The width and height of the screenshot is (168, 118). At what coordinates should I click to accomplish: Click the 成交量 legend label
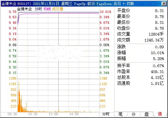[58, 9]
